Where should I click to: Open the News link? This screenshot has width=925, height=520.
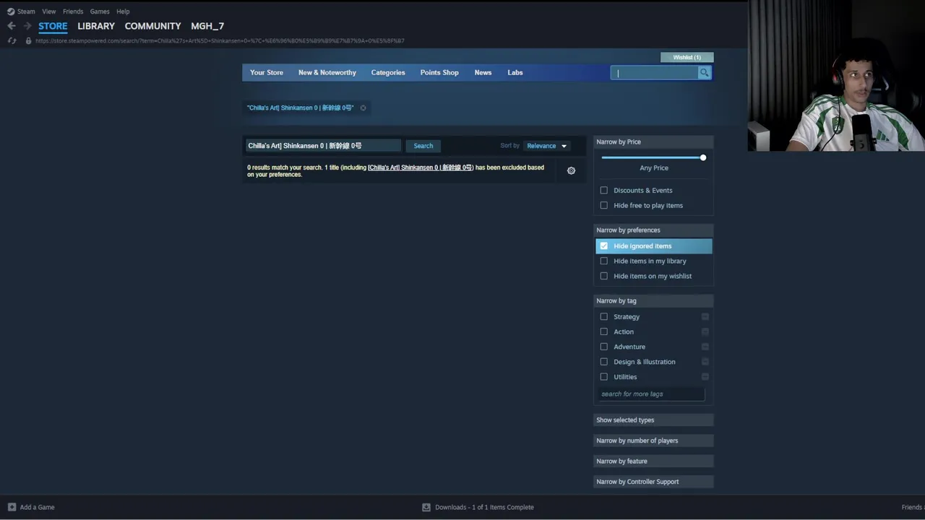pos(483,72)
